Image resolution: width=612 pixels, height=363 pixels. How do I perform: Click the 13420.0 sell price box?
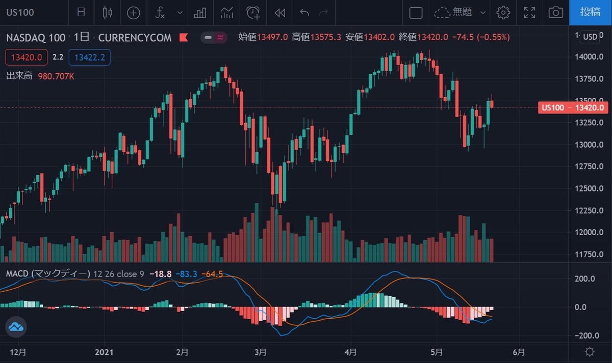click(27, 57)
